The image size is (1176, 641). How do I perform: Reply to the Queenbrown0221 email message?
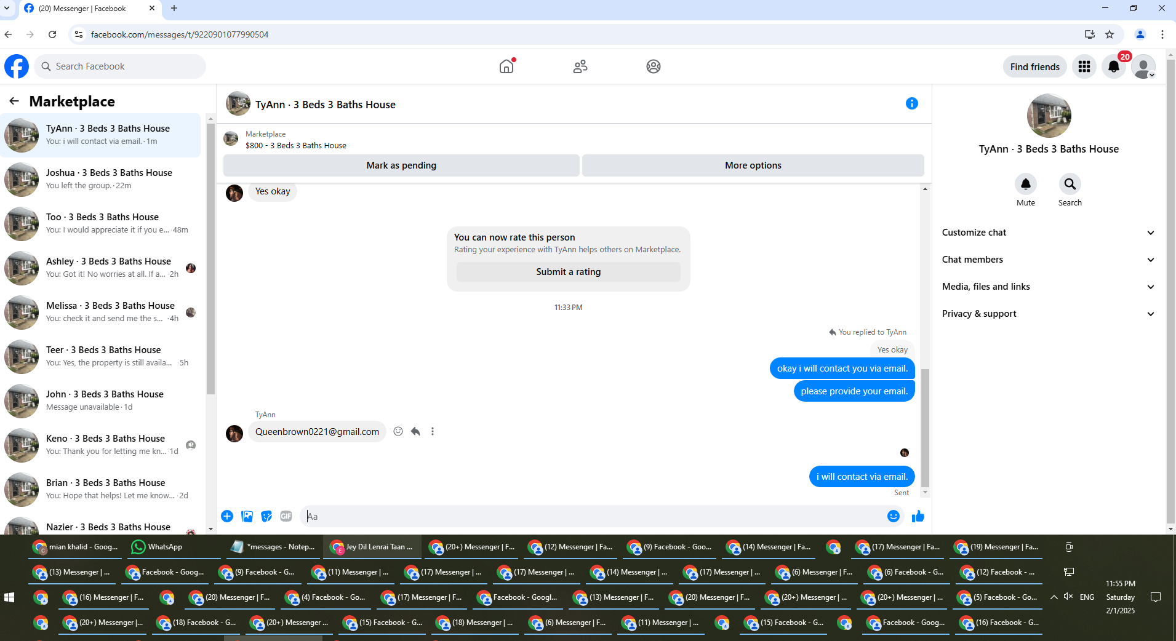(415, 431)
